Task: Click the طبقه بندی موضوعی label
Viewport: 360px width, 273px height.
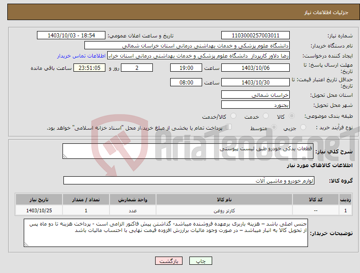Action: point(329,116)
